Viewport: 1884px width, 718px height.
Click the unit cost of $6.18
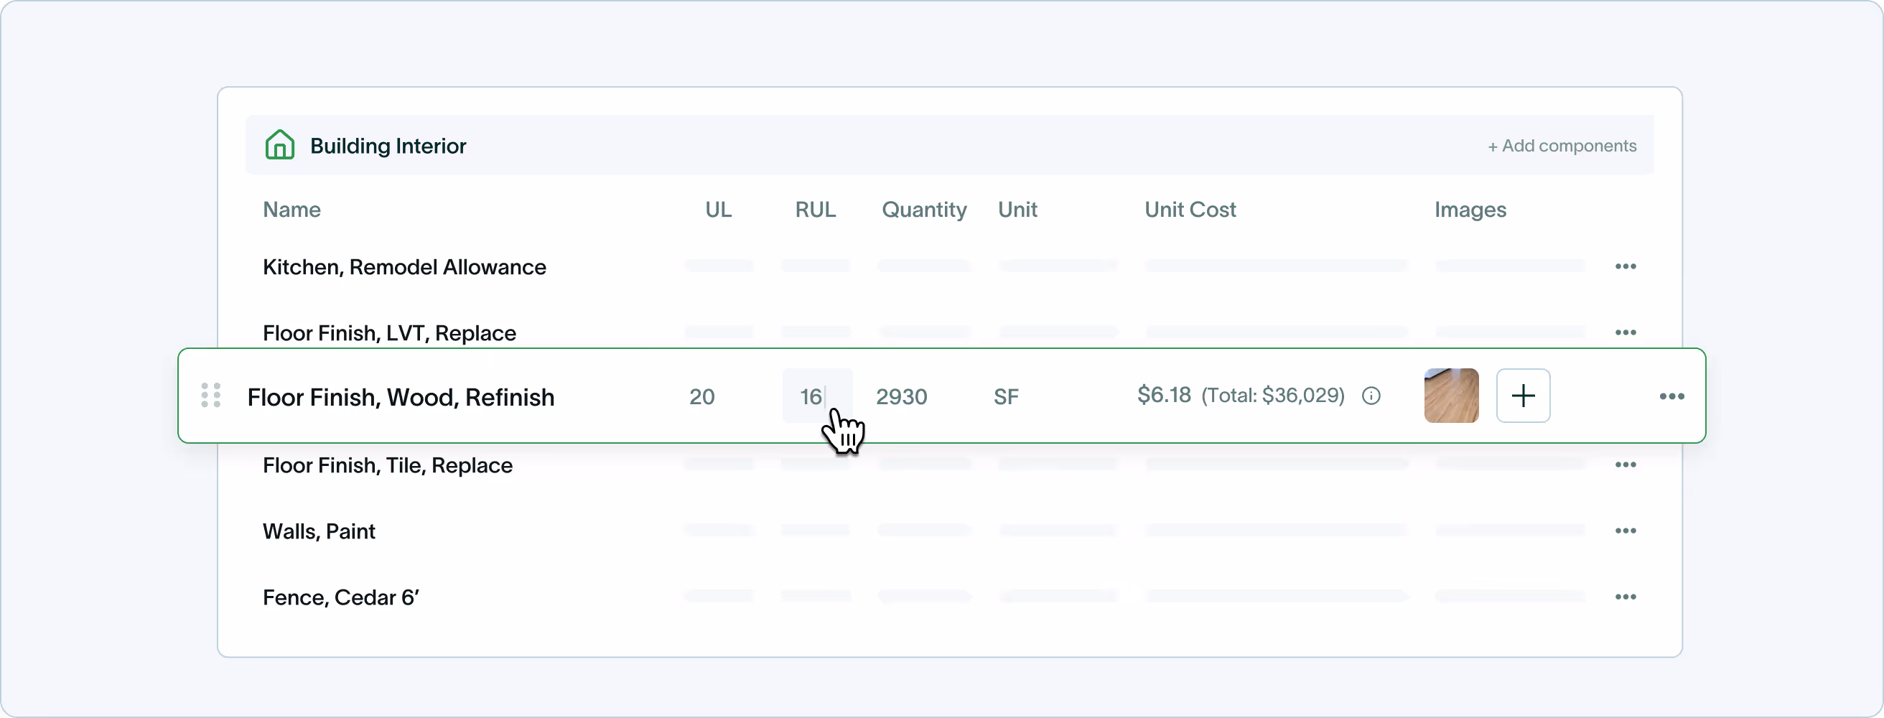[x=1163, y=396]
